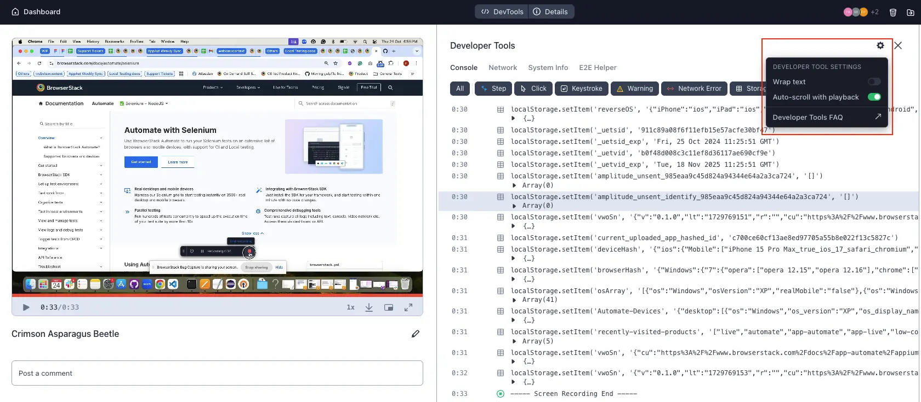Enter fullscreen mode on the video player

coord(408,307)
